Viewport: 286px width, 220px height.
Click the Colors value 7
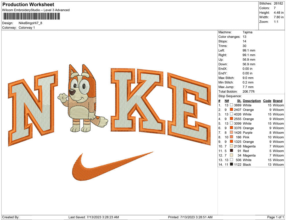(x=275, y=8)
